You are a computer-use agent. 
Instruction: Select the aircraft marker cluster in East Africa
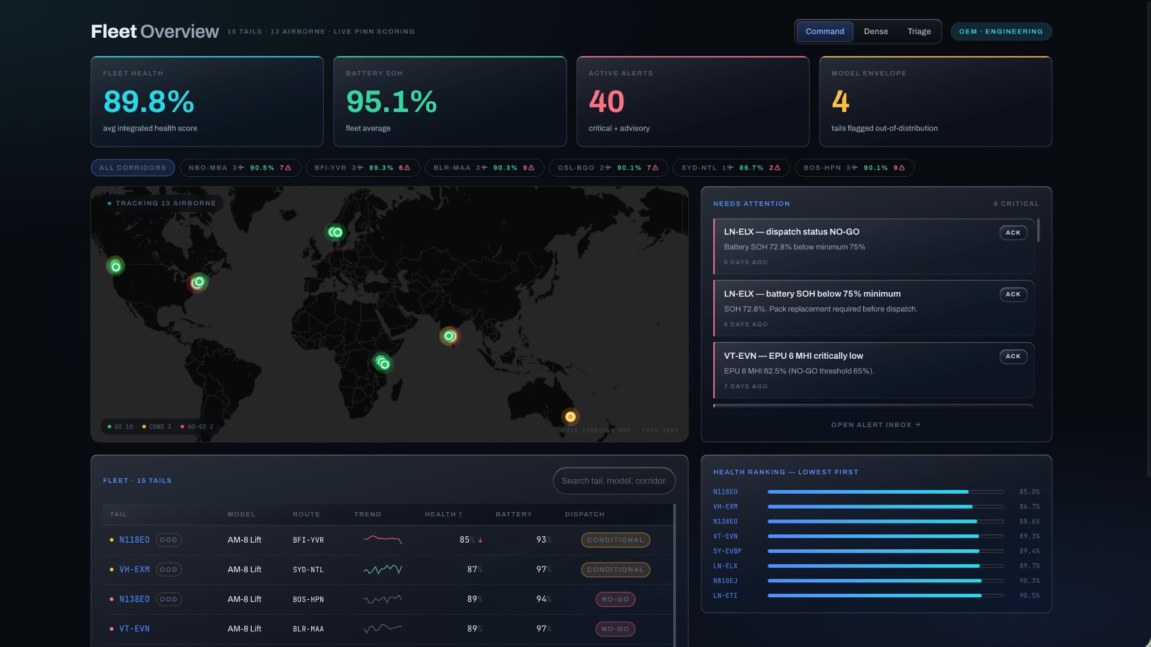point(383,362)
